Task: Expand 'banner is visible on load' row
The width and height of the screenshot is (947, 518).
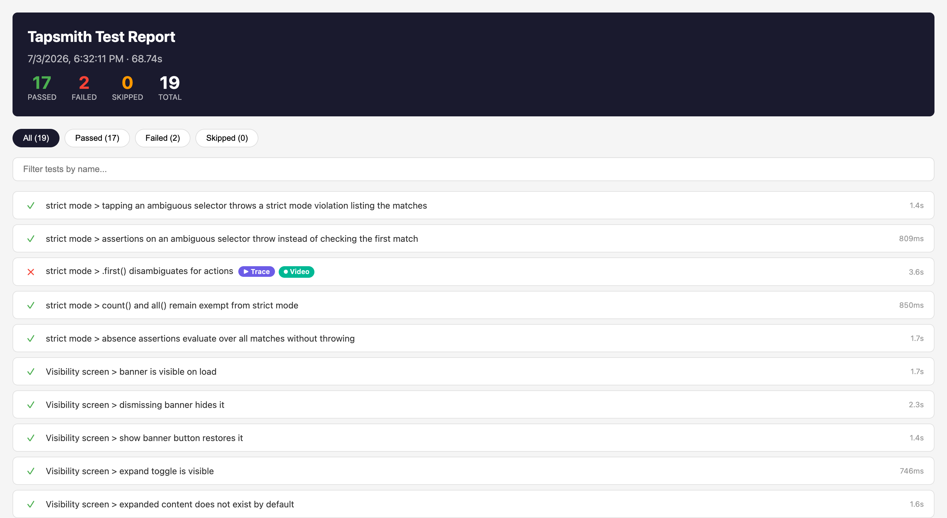Action: tap(473, 371)
